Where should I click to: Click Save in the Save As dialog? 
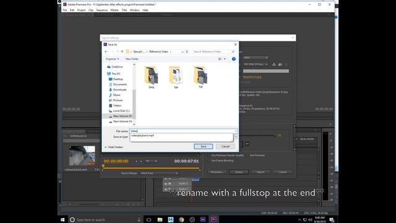[204, 146]
